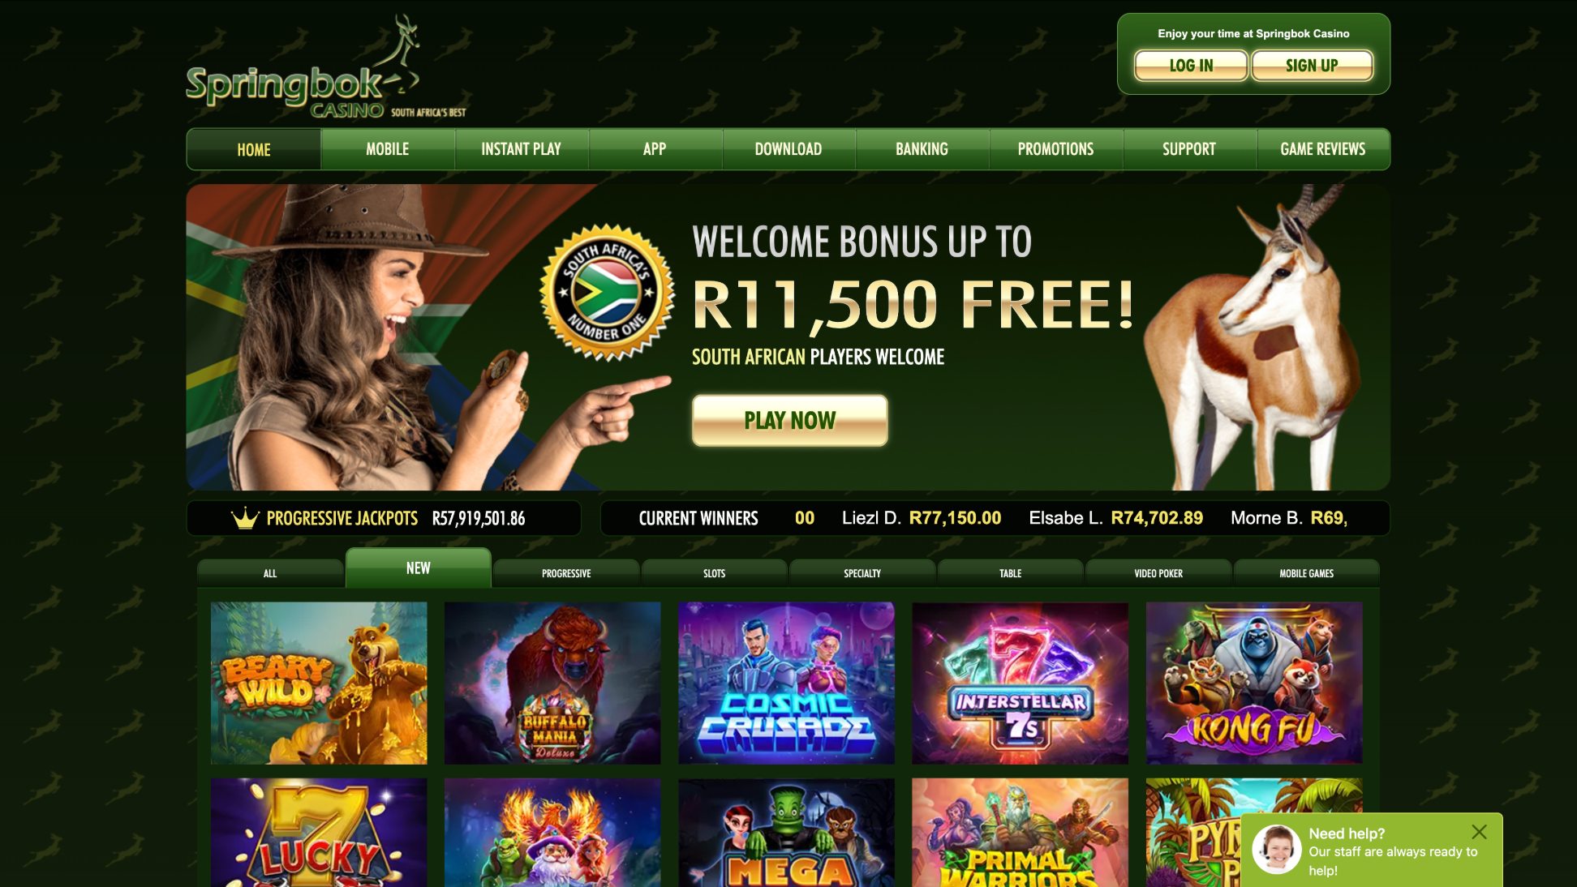Open the Interstellar 7s game

pos(1020,683)
